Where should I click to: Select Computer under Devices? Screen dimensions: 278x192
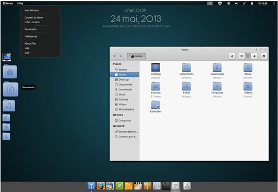[124, 120]
